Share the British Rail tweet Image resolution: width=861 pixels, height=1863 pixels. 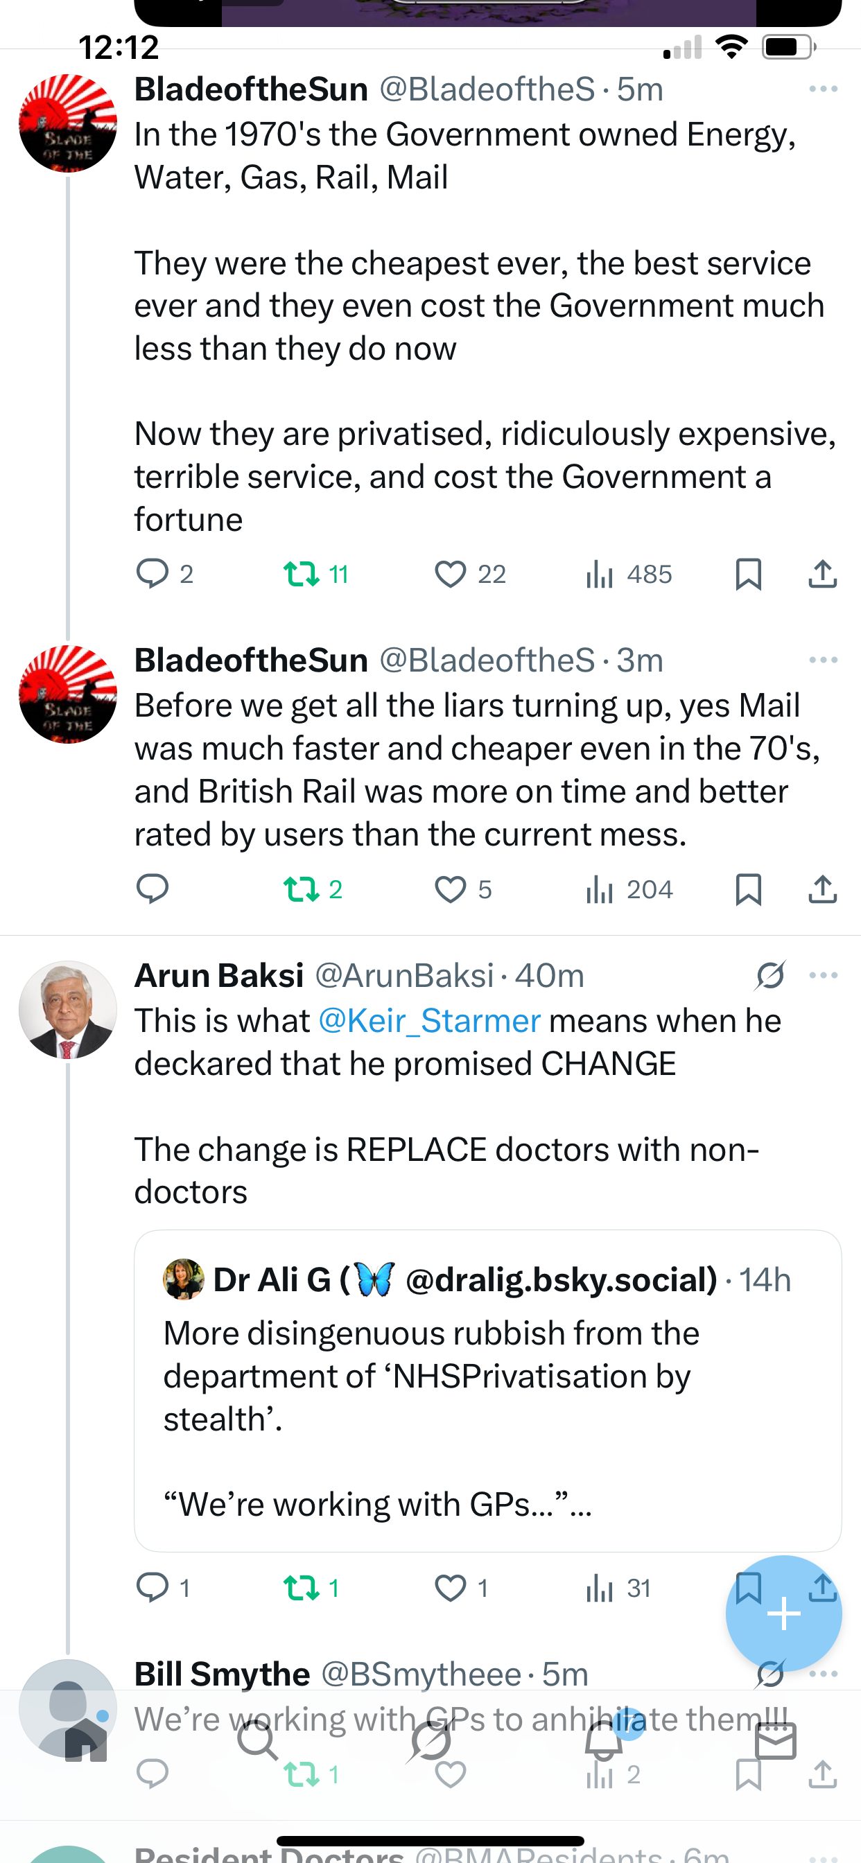pos(823,889)
